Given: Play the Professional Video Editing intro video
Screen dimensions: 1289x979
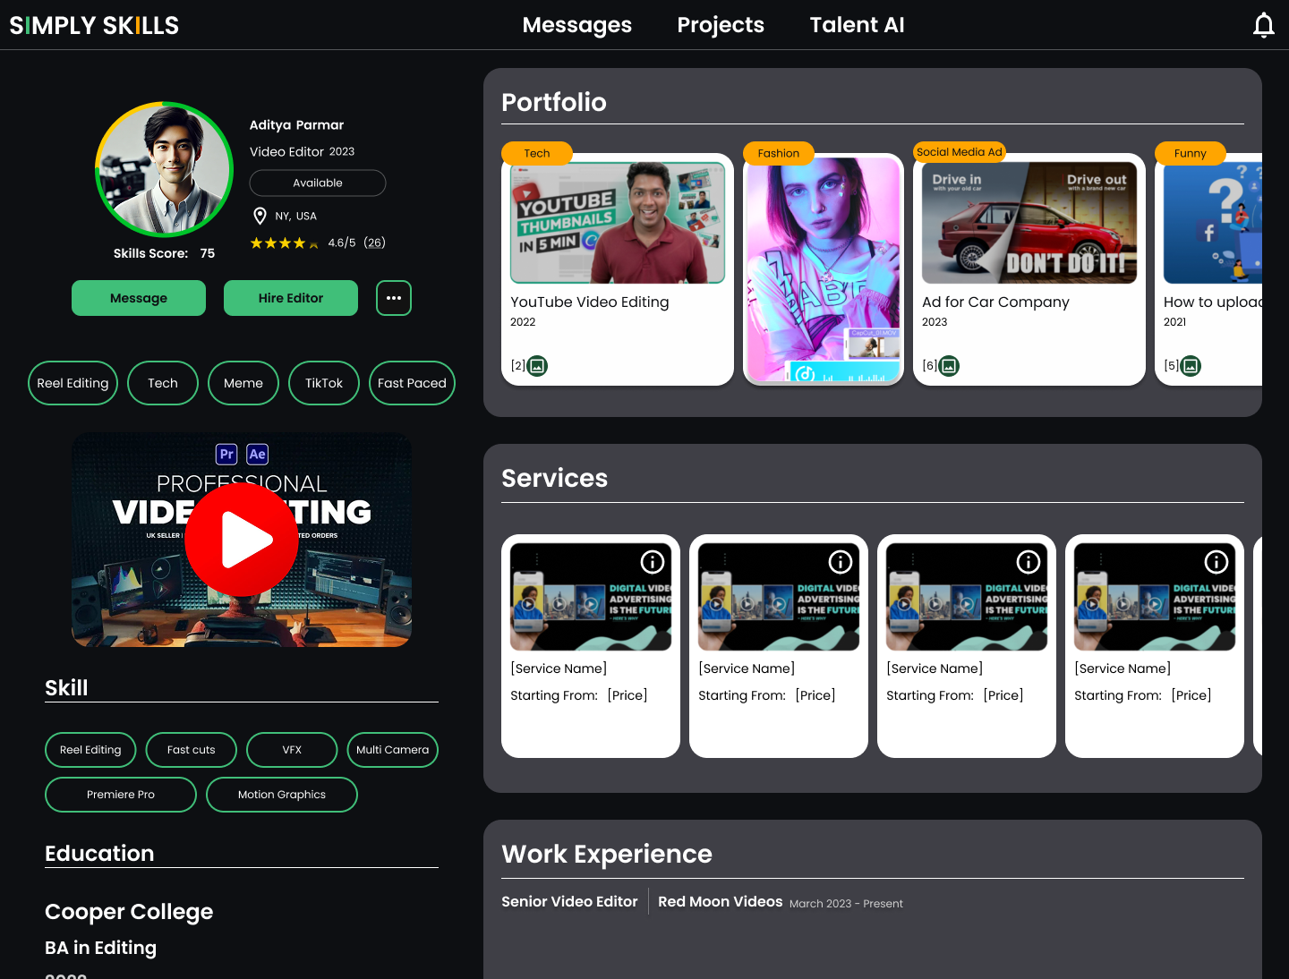Looking at the screenshot, I should pyautogui.click(x=242, y=540).
